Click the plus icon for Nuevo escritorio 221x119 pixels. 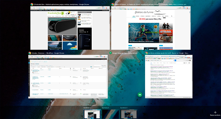click(x=215, y=112)
